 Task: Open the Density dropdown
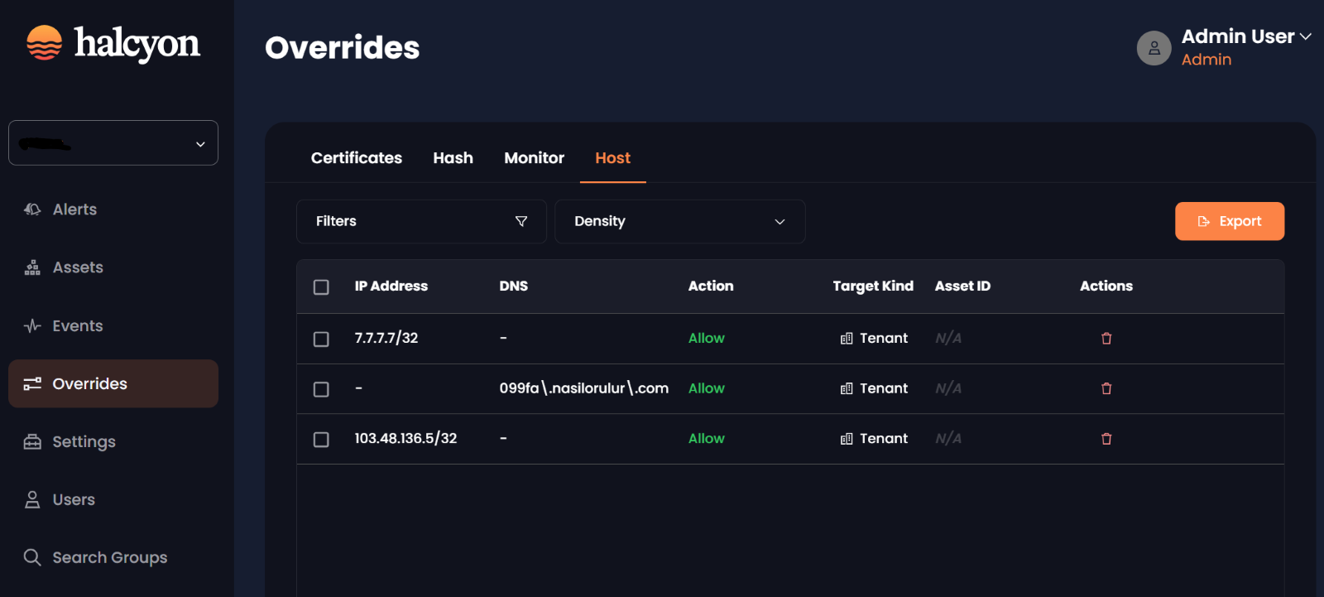[679, 221]
